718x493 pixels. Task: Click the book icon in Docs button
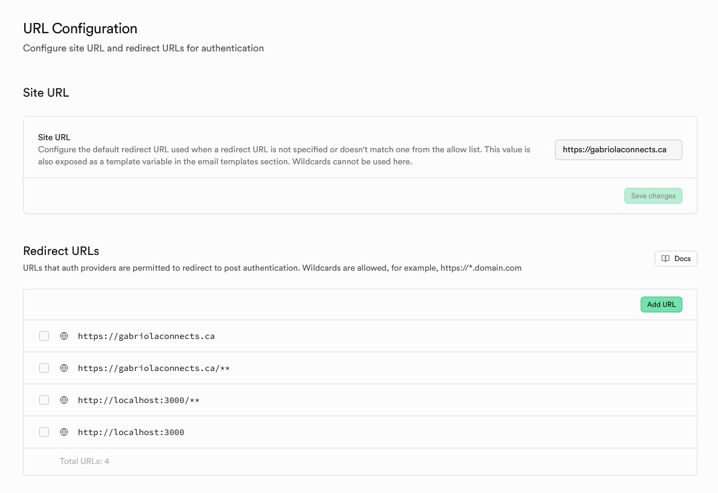coord(665,259)
